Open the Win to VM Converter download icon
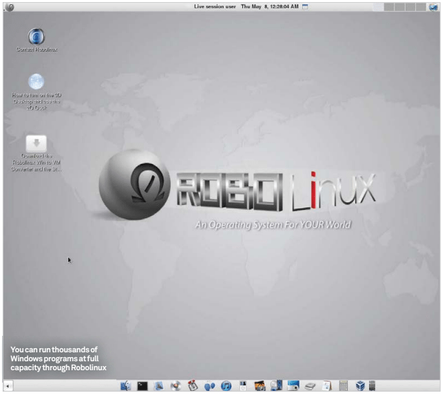This screenshot has height=395, width=442. (36, 144)
